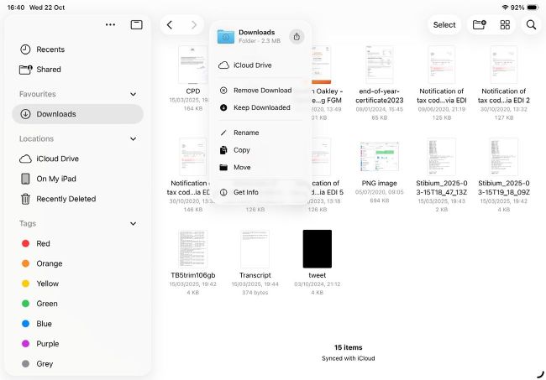Filter by the Red tag
The width and height of the screenshot is (546, 380).
pyautogui.click(x=43, y=243)
